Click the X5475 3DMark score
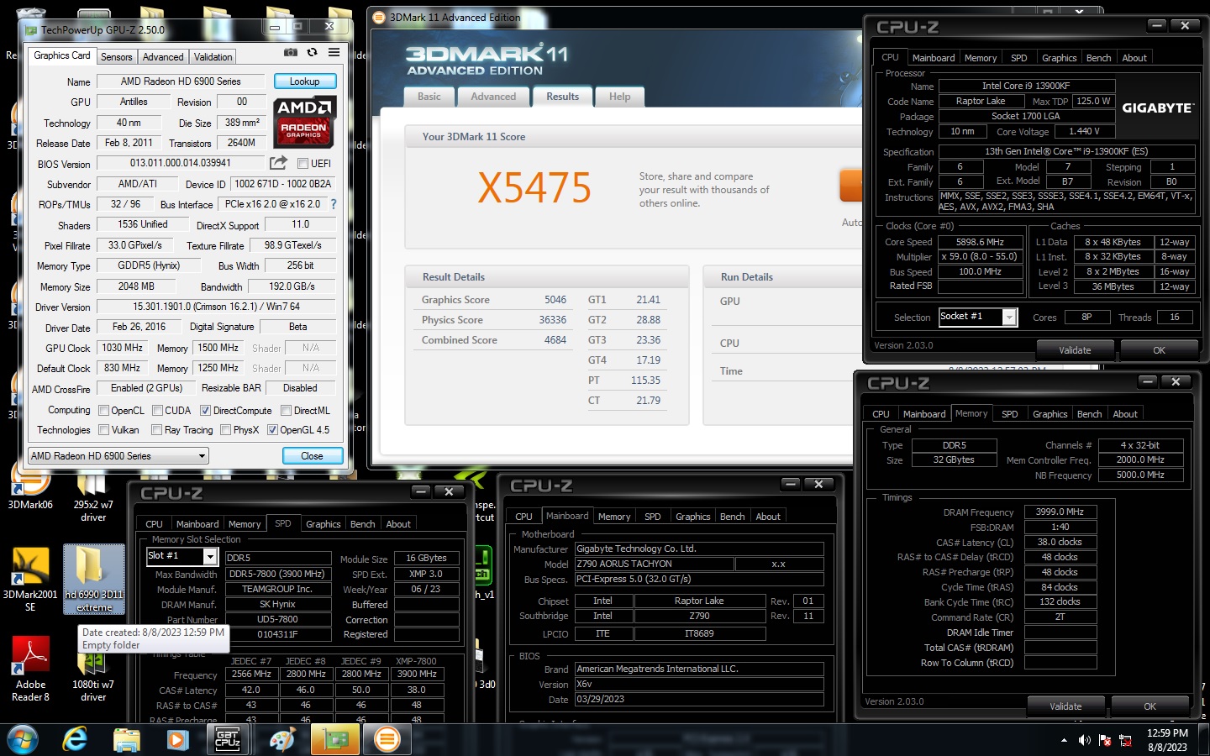1210x756 pixels. 534,187
